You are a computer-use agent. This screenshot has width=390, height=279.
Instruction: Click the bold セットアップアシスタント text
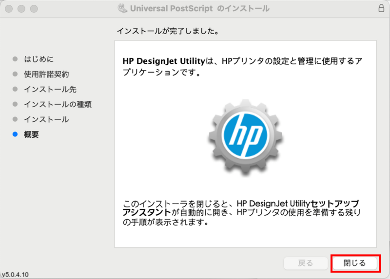(x=331, y=203)
